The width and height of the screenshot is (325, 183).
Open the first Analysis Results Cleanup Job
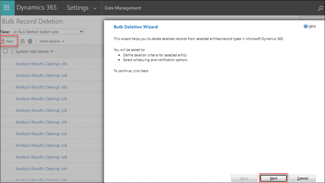[41, 64]
